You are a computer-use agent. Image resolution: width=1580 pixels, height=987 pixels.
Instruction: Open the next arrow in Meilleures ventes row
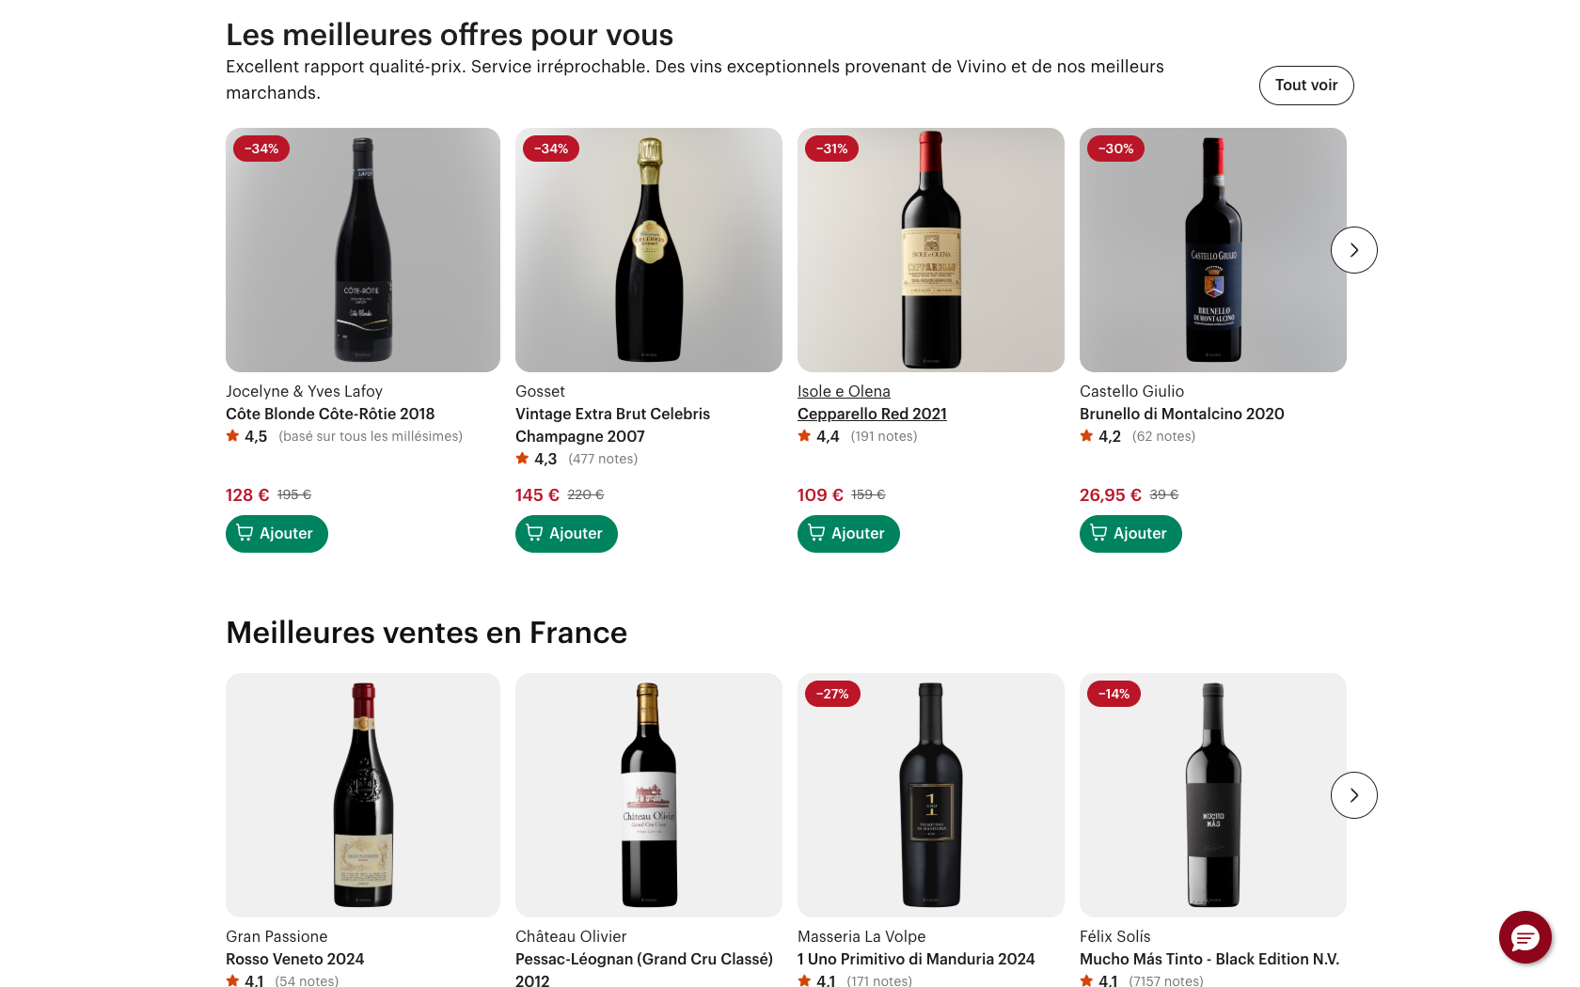pyautogui.click(x=1353, y=795)
